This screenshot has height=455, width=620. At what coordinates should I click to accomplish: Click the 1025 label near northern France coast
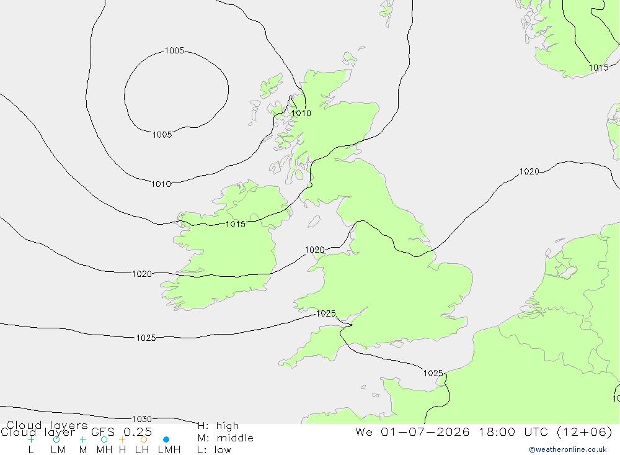[x=433, y=373]
